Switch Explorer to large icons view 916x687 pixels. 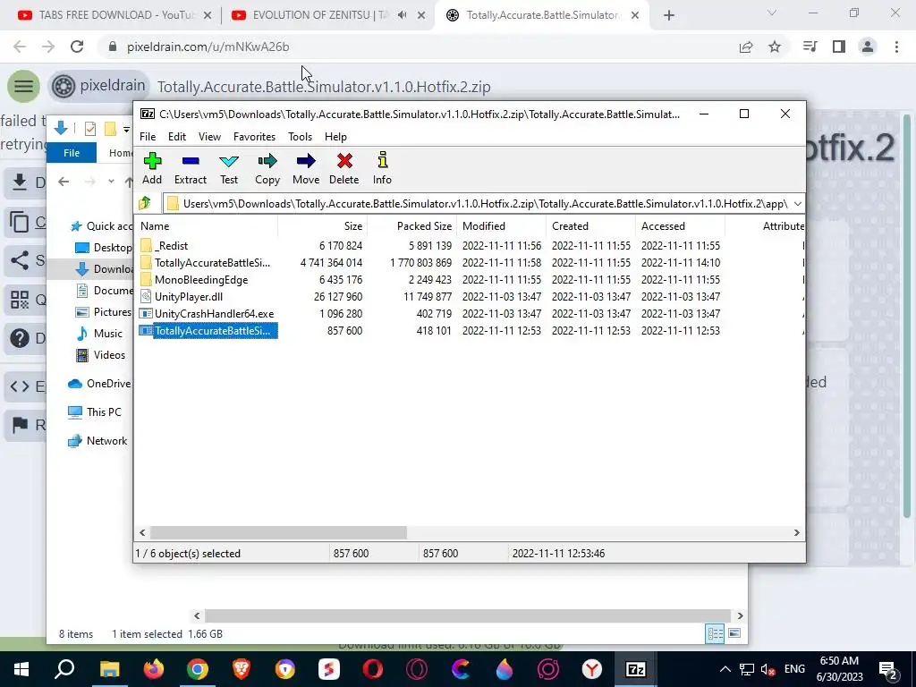click(x=735, y=634)
